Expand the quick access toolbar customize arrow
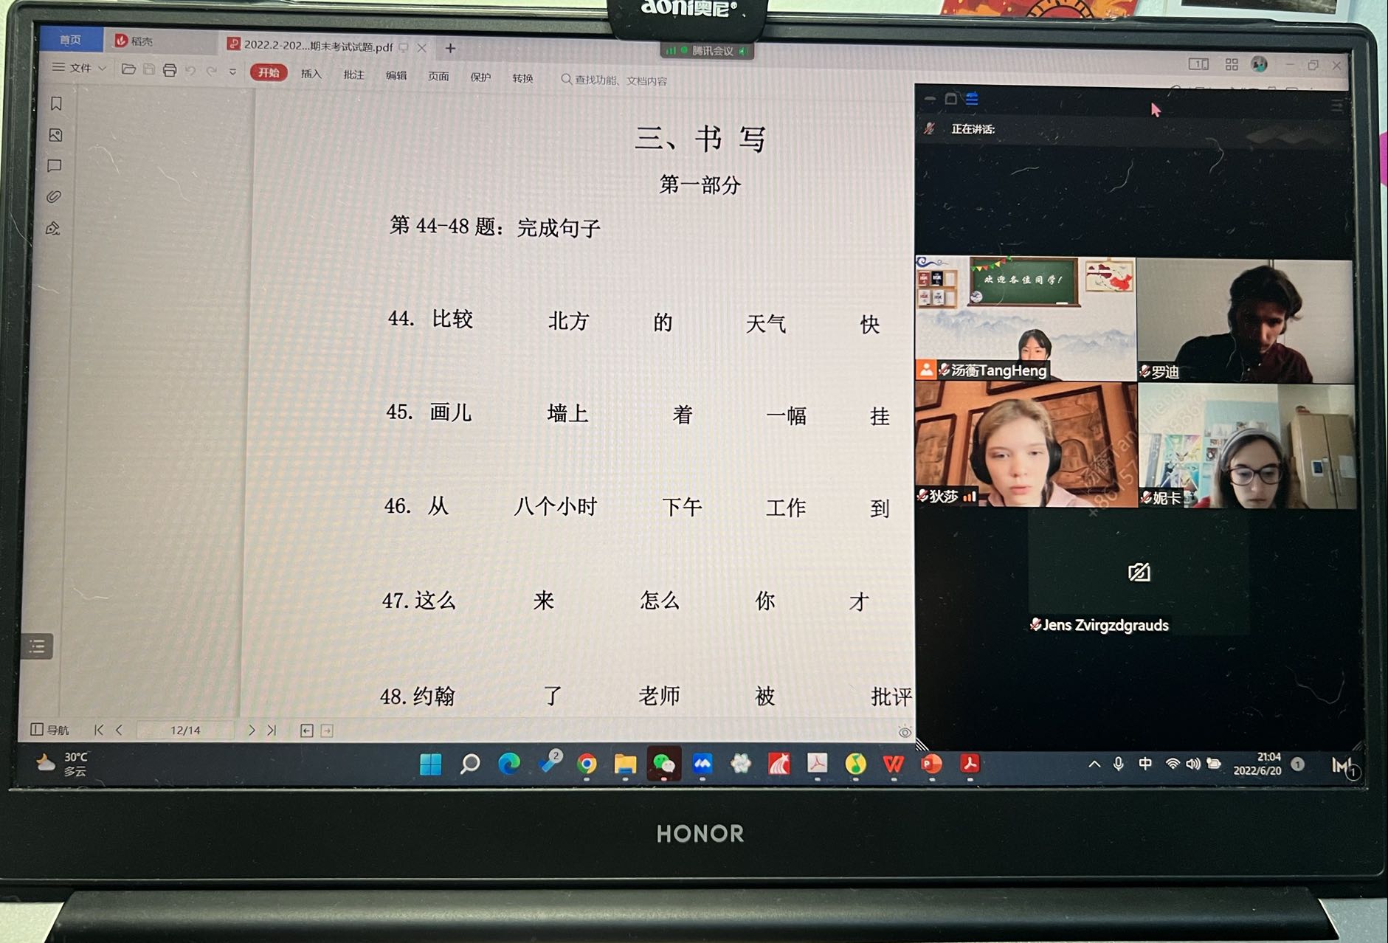Image resolution: width=1388 pixels, height=943 pixels. tap(232, 72)
